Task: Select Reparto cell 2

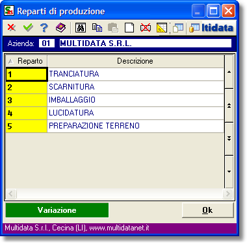Action: pyautogui.click(x=27, y=88)
